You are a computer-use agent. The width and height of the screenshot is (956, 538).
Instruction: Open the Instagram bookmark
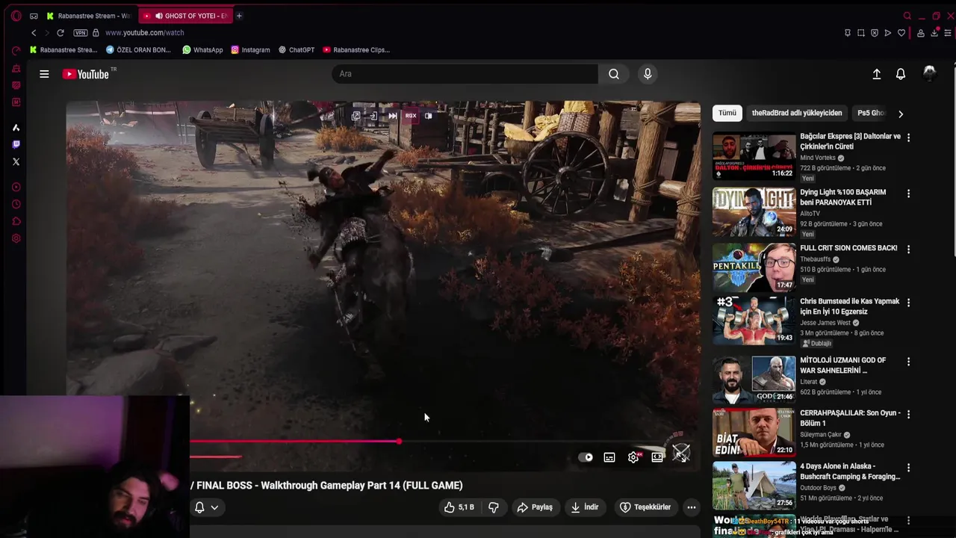(x=250, y=50)
